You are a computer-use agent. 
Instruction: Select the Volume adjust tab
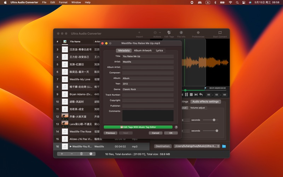click(197, 108)
